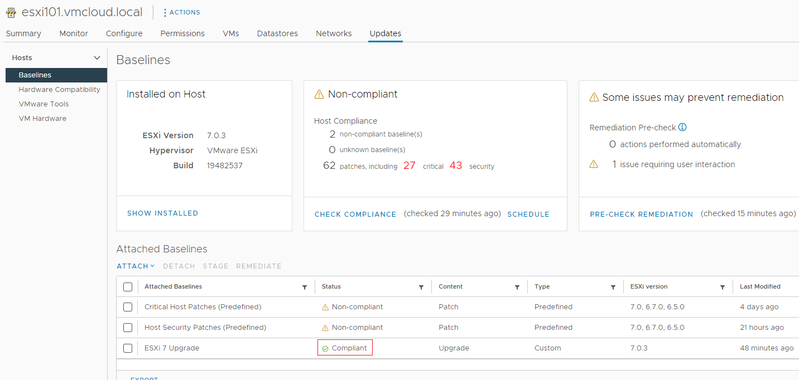Switch to the Monitor tab
The height and width of the screenshot is (380, 799).
73,33
